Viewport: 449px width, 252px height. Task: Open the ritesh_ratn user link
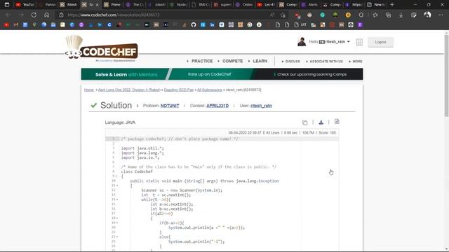(x=261, y=106)
